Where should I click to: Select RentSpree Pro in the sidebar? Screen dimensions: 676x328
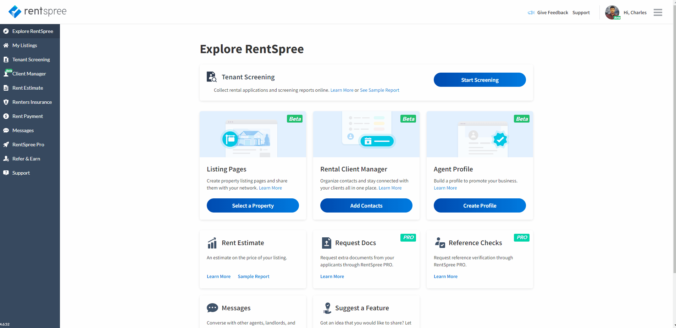[x=30, y=145]
